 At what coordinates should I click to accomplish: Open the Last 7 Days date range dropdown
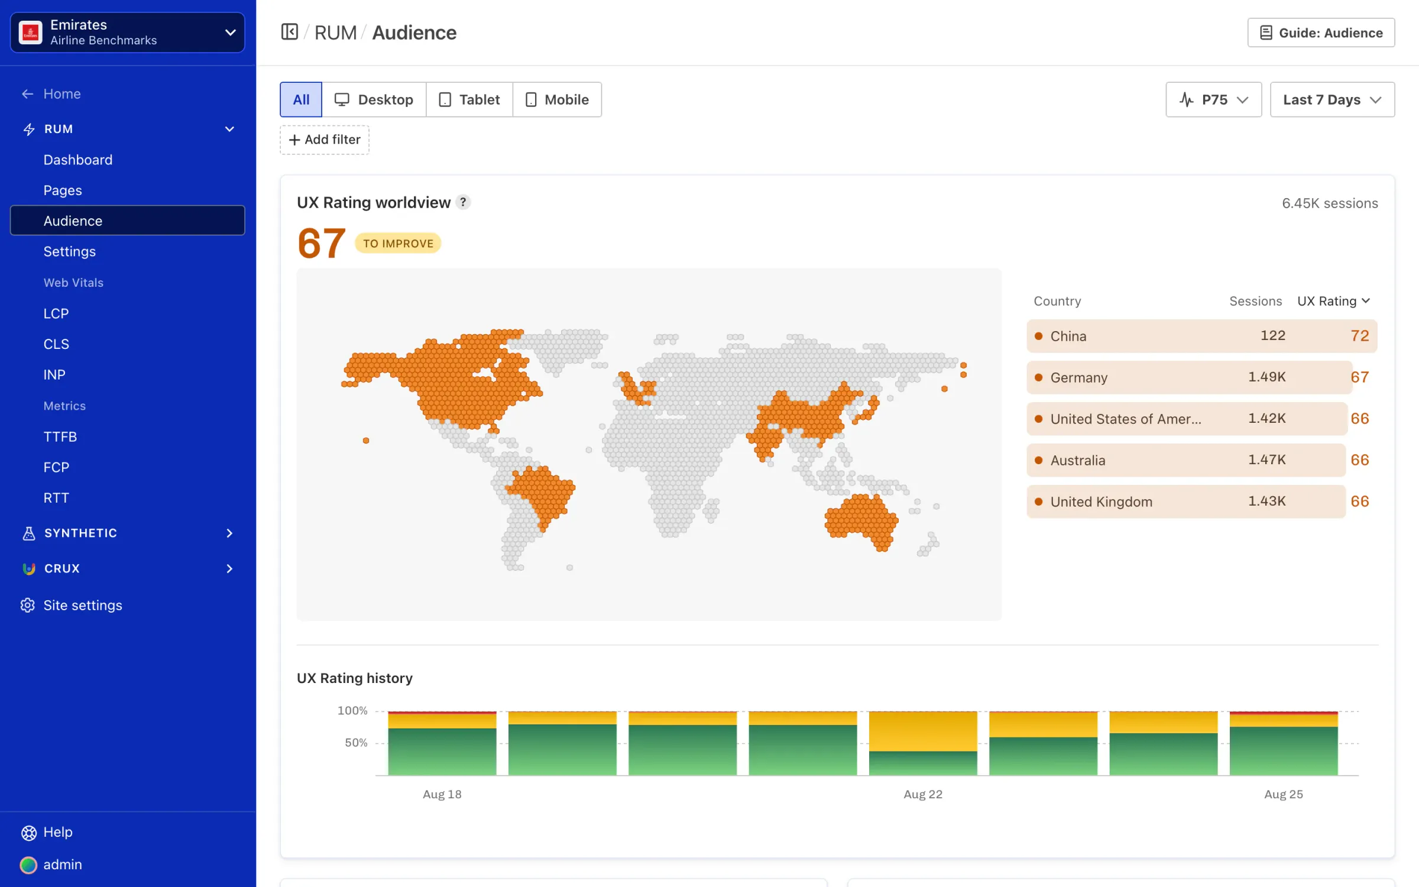(x=1332, y=99)
